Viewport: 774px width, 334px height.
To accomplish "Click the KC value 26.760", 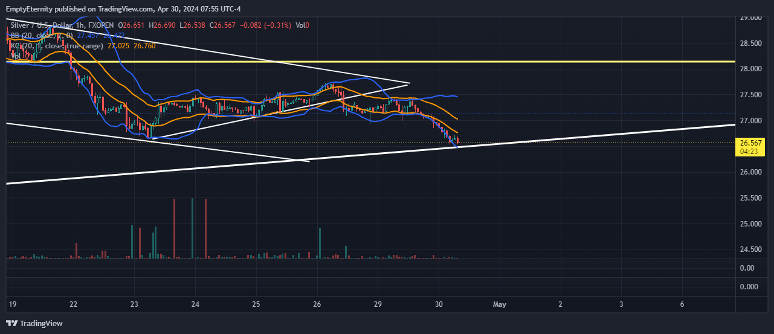I will click(x=144, y=46).
